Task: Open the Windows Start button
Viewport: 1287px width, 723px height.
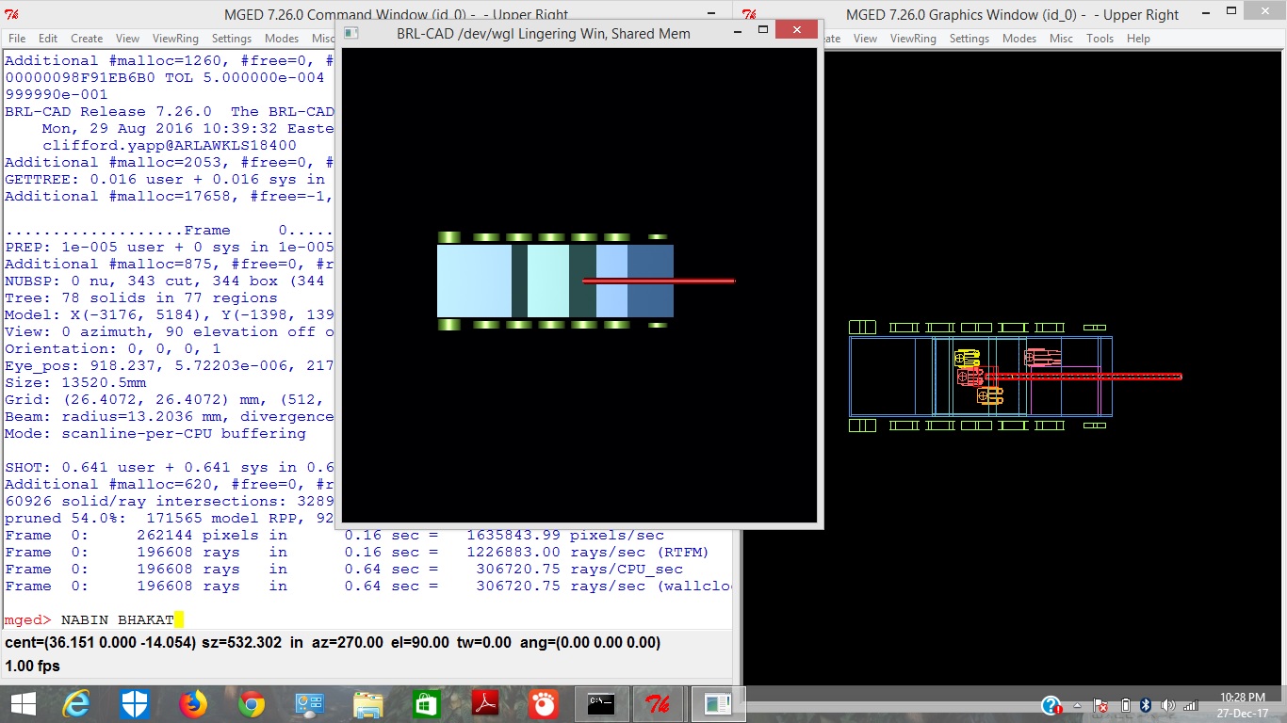Action: click(x=23, y=703)
